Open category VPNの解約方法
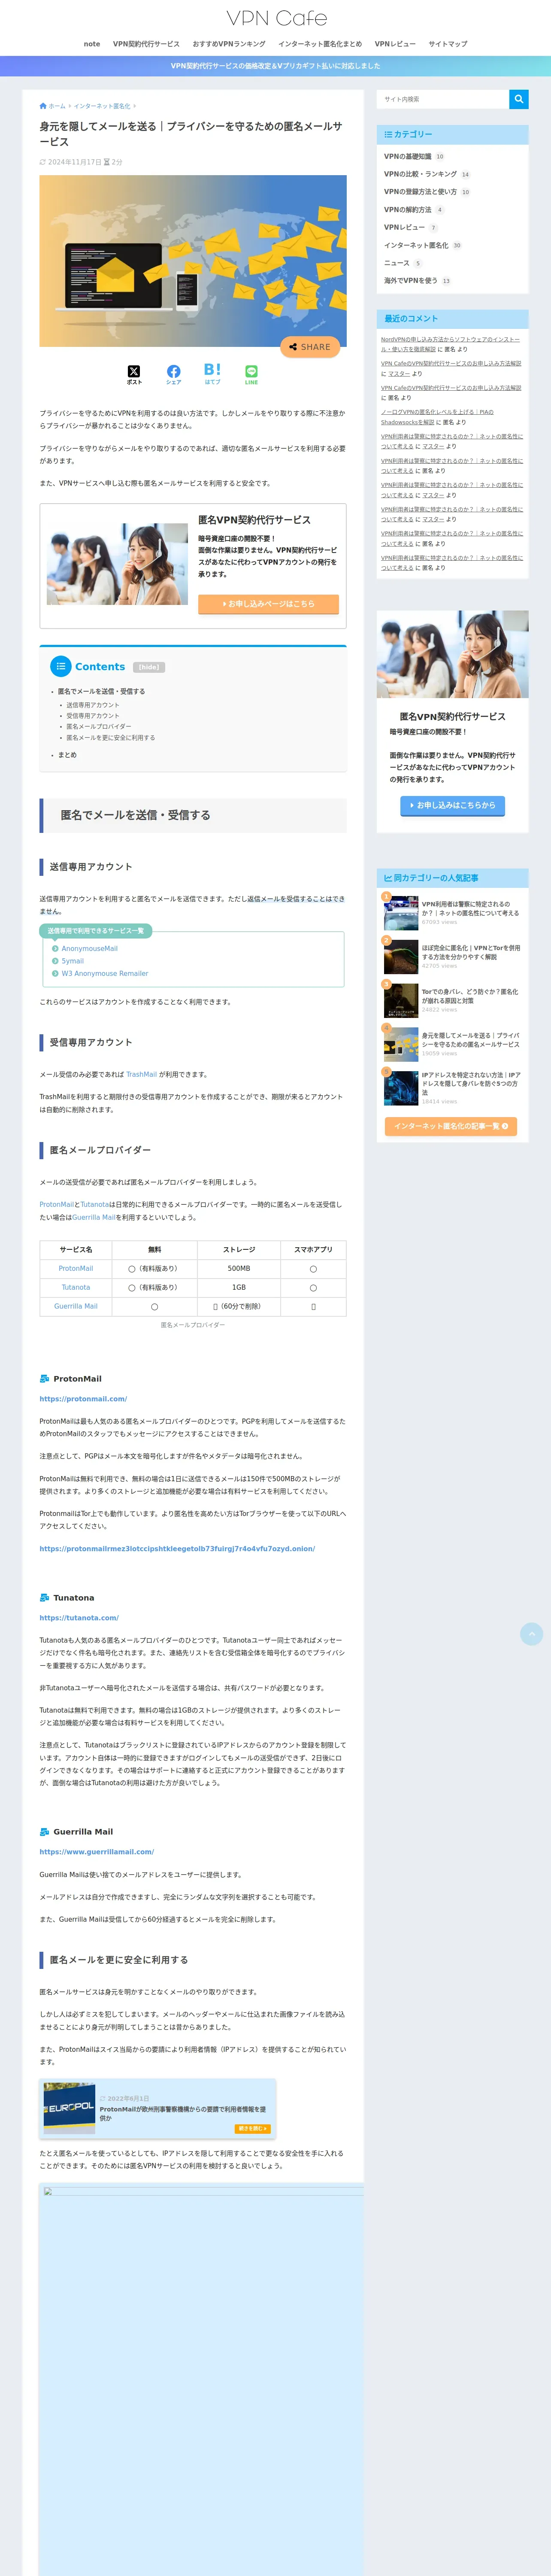The width and height of the screenshot is (551, 2576). 408,210
